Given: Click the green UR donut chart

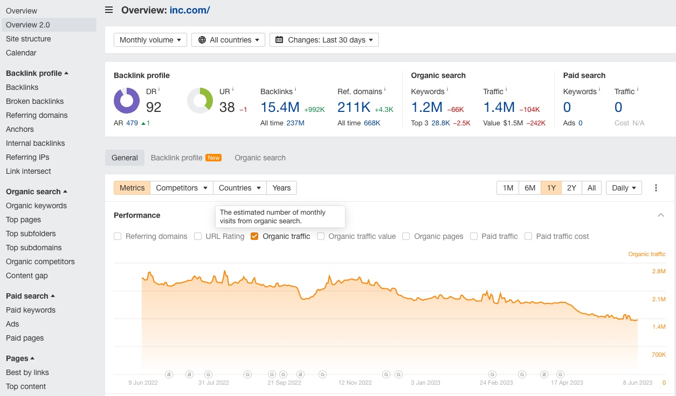Looking at the screenshot, I should tap(200, 101).
